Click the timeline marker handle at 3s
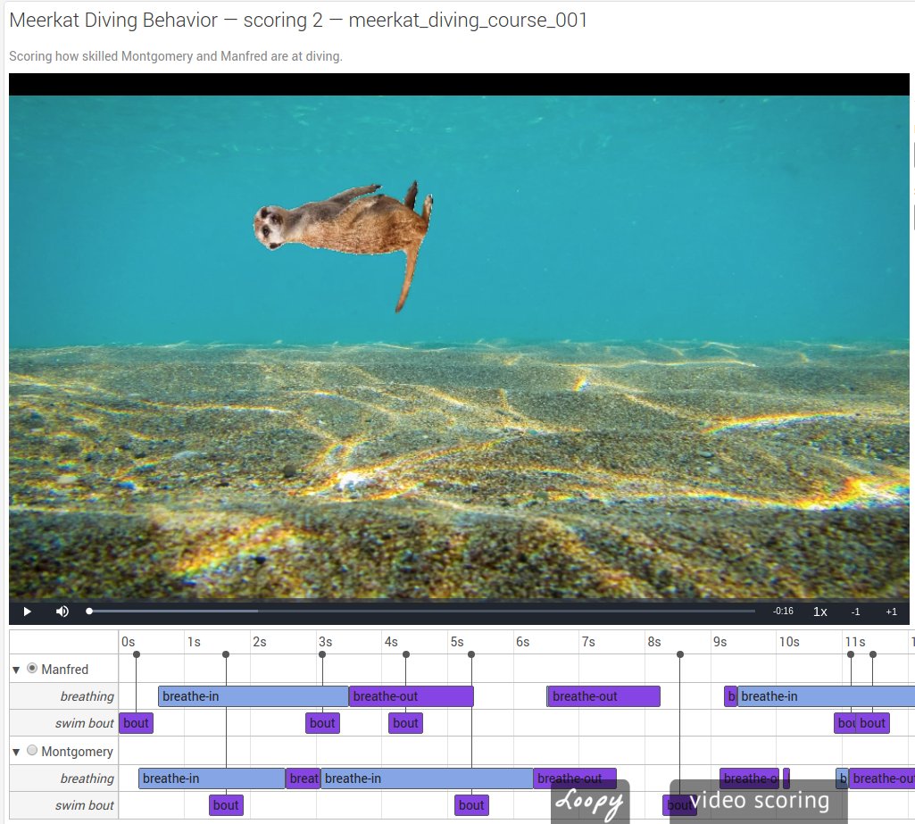This screenshot has height=824, width=915. click(322, 654)
